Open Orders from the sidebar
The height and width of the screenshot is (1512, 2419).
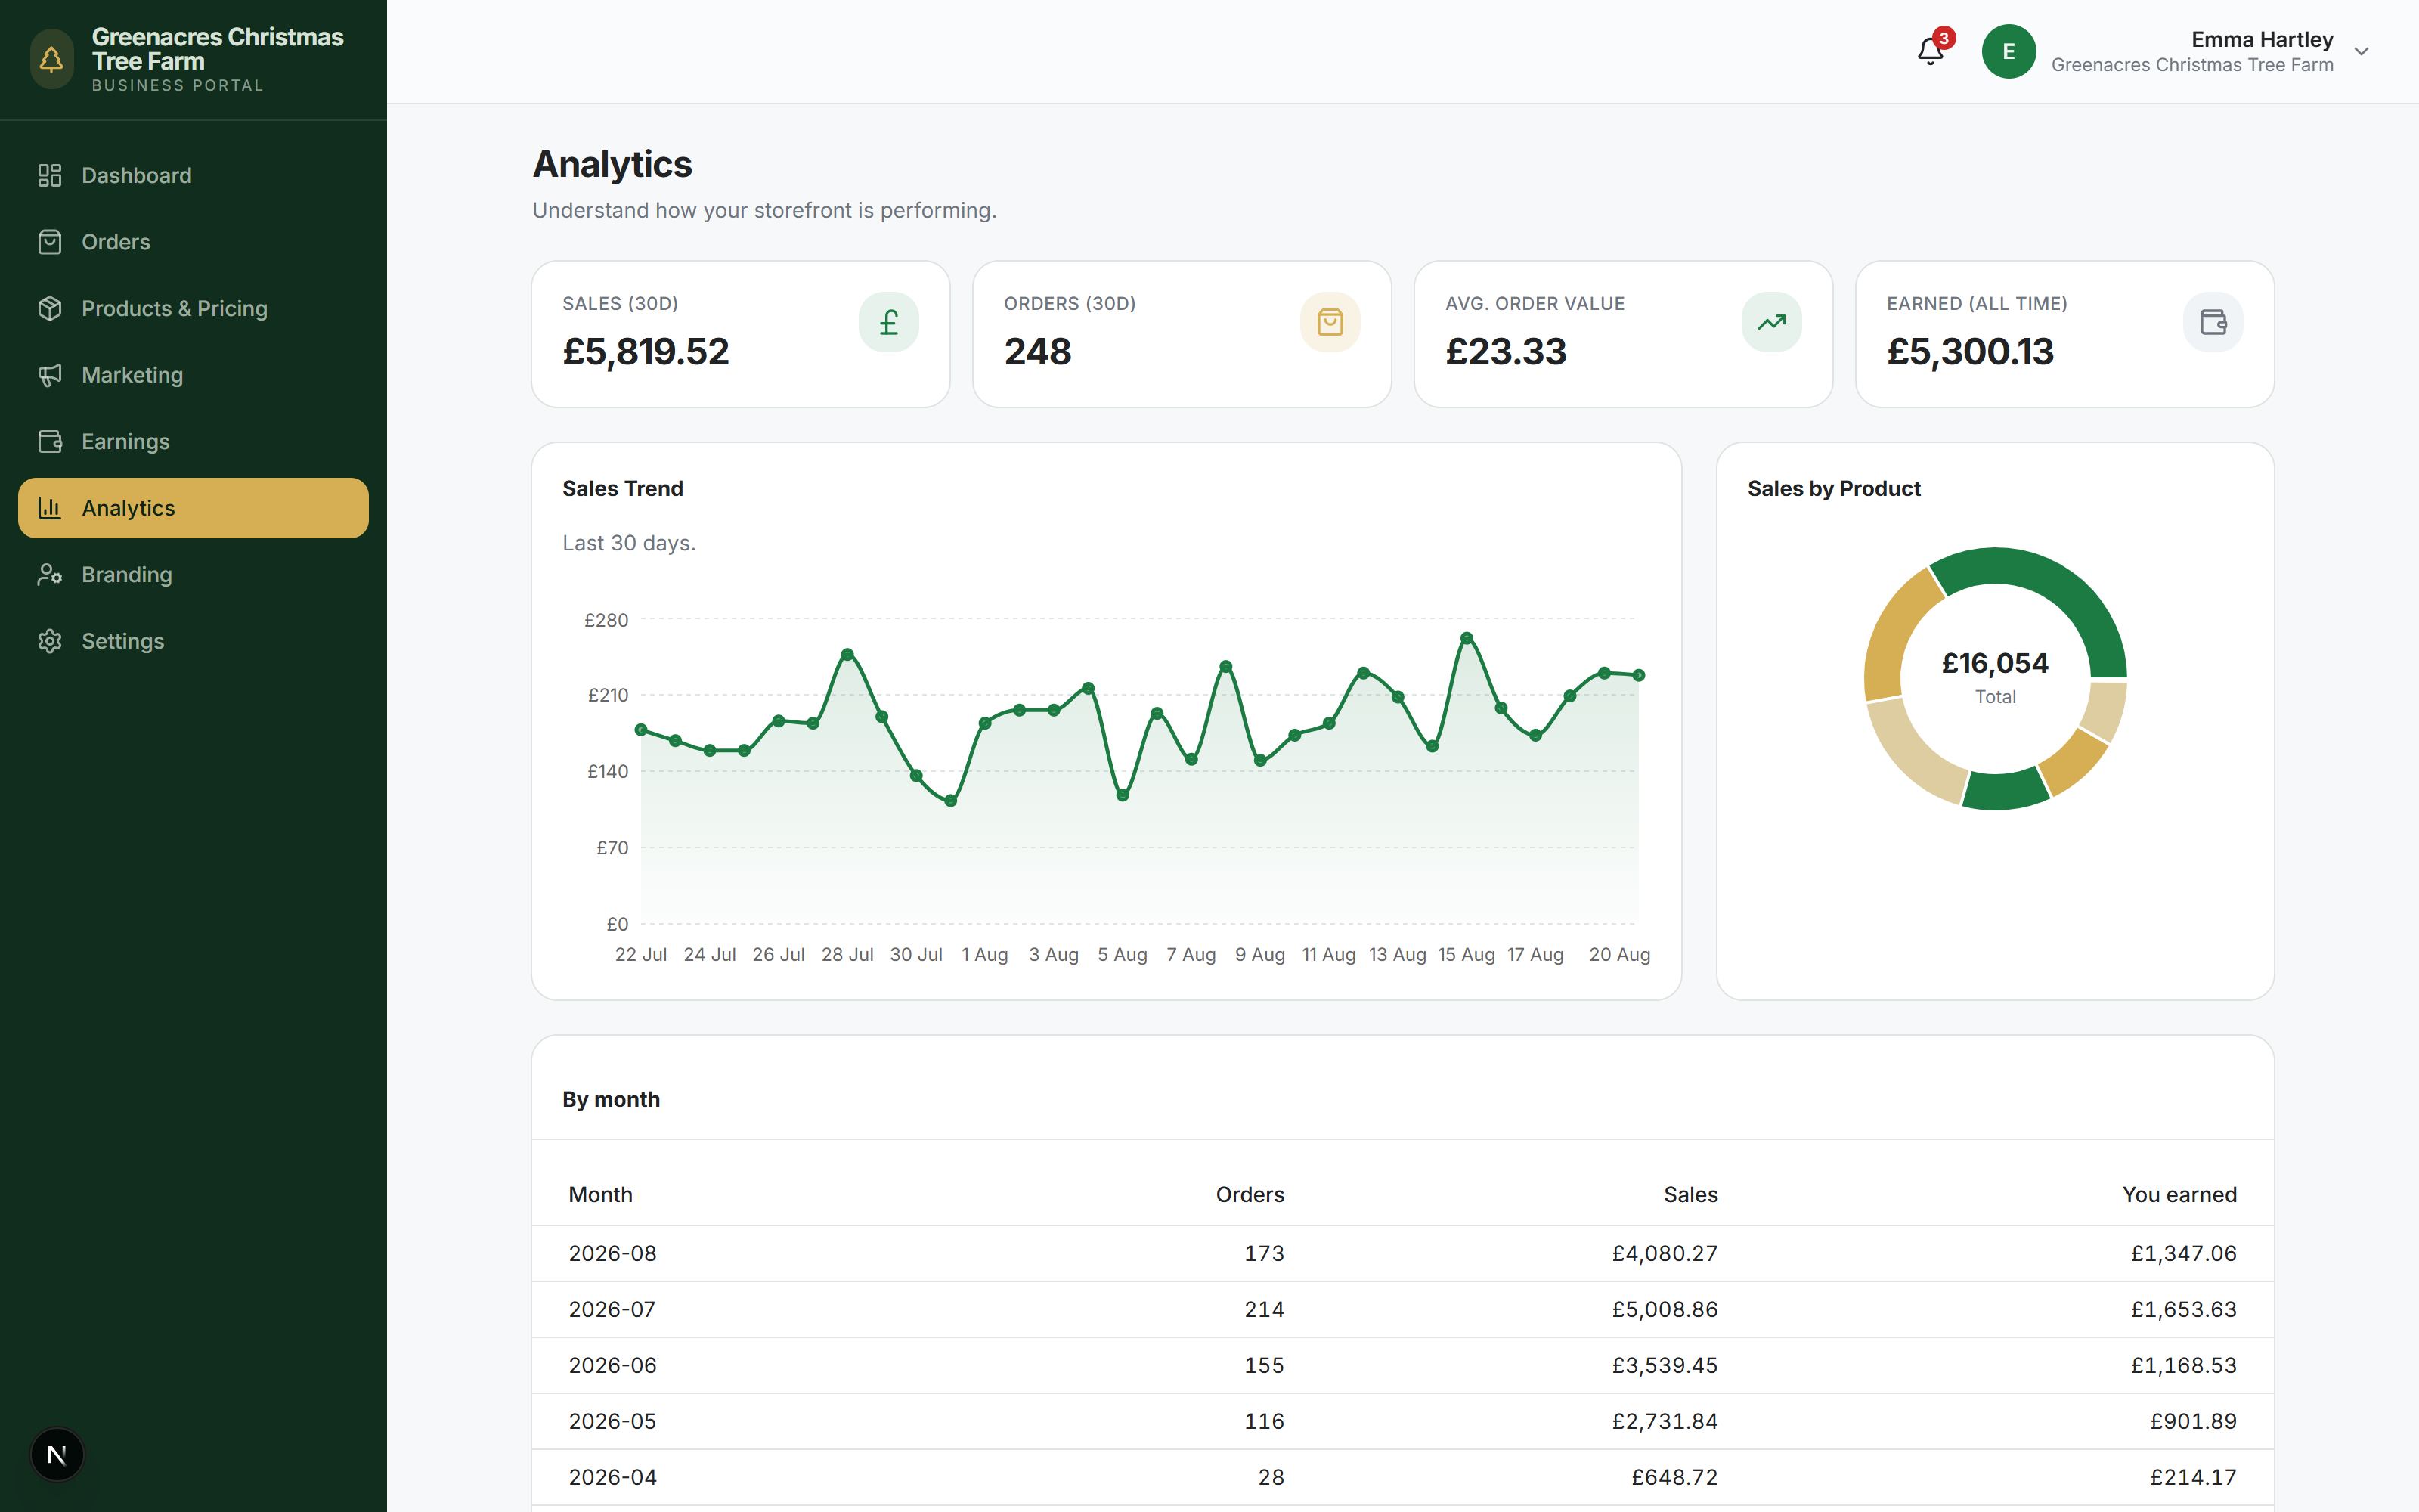pos(193,242)
